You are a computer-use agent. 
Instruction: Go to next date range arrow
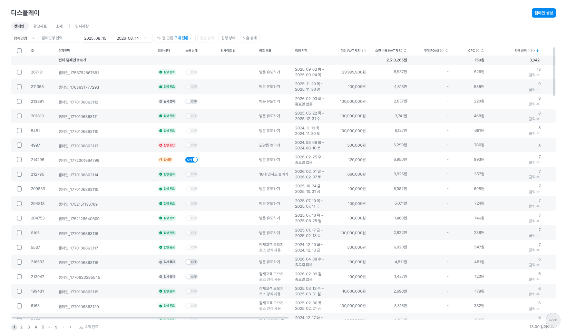150,38
